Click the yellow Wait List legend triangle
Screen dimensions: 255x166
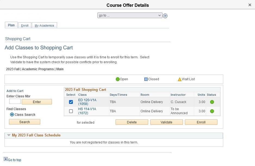[x=179, y=79]
